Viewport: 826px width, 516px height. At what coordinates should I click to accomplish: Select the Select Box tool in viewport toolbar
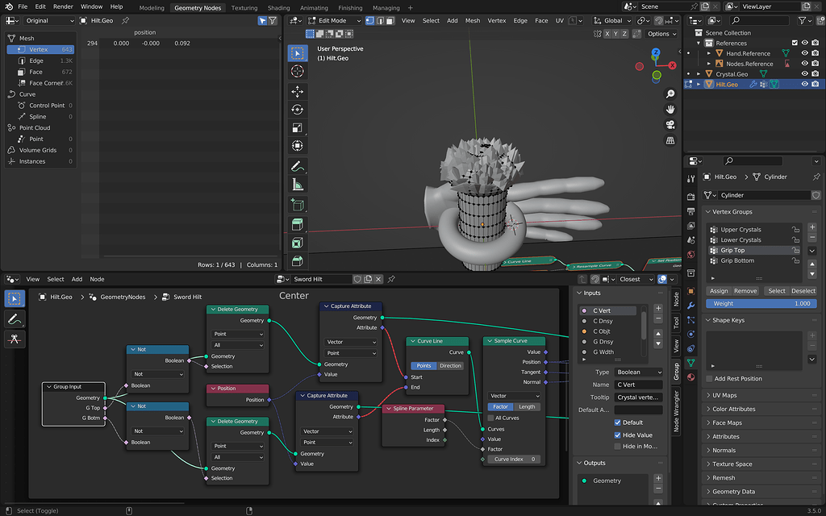pos(297,53)
